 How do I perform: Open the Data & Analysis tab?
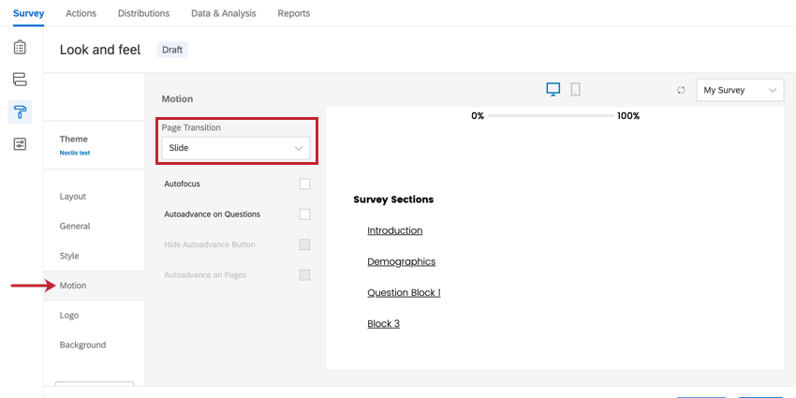click(224, 13)
